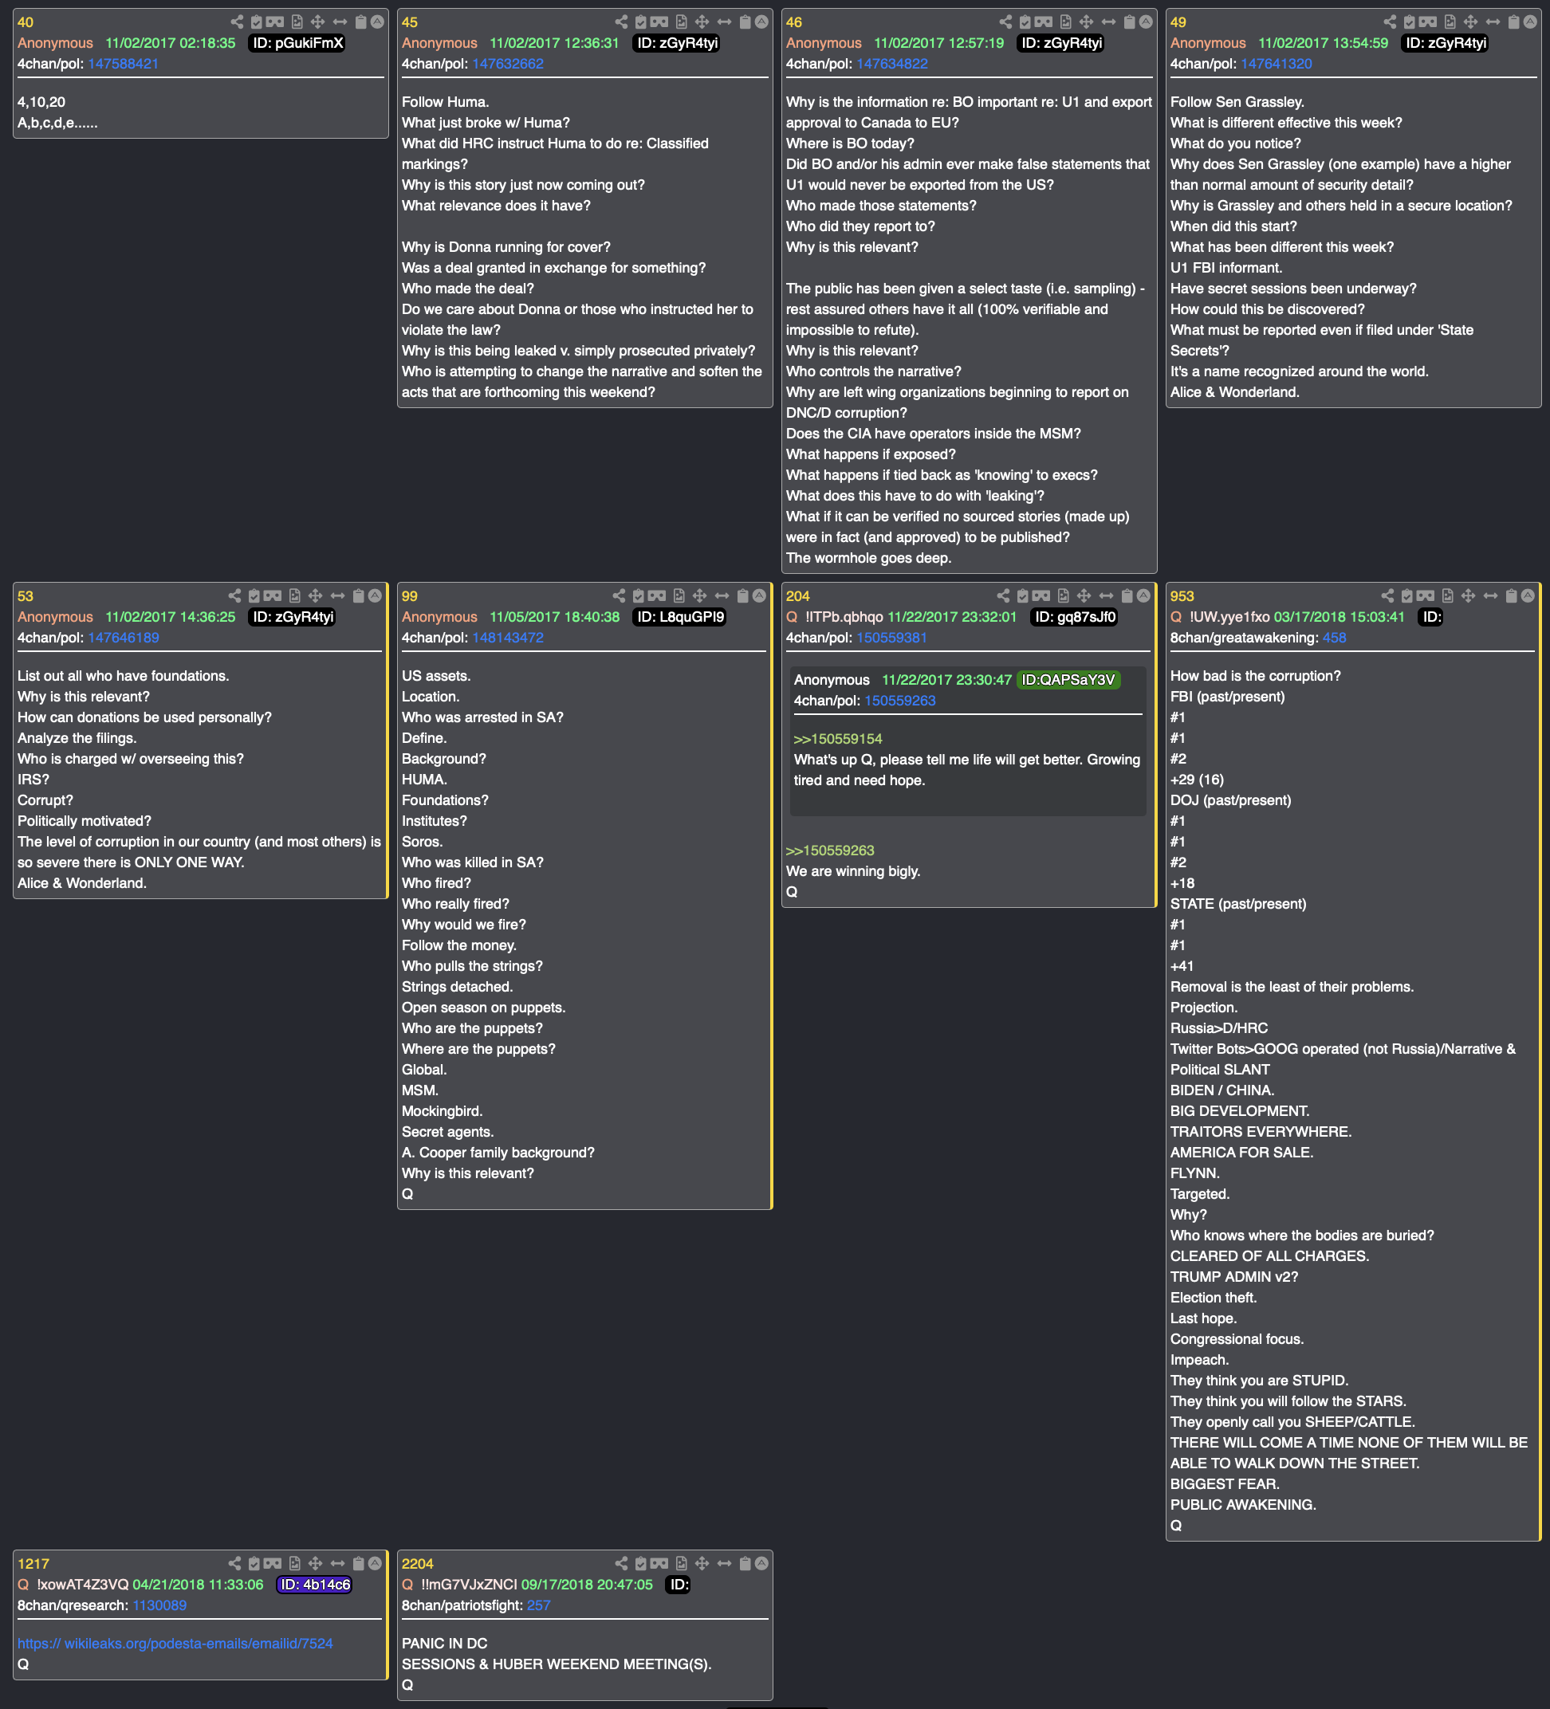Click the green ID:QAPSaY3V badge
Image resolution: width=1550 pixels, height=1709 pixels.
click(x=1068, y=679)
